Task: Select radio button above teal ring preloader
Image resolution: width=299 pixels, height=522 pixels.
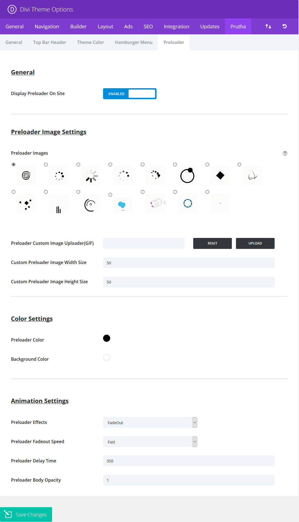Action: point(175,192)
